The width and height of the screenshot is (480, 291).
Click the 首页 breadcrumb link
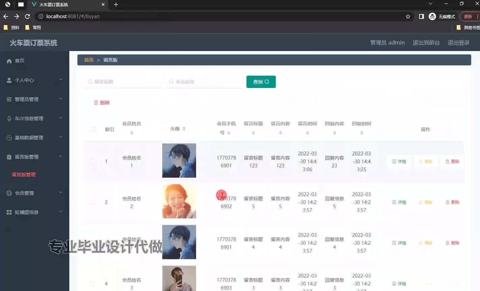click(x=89, y=60)
